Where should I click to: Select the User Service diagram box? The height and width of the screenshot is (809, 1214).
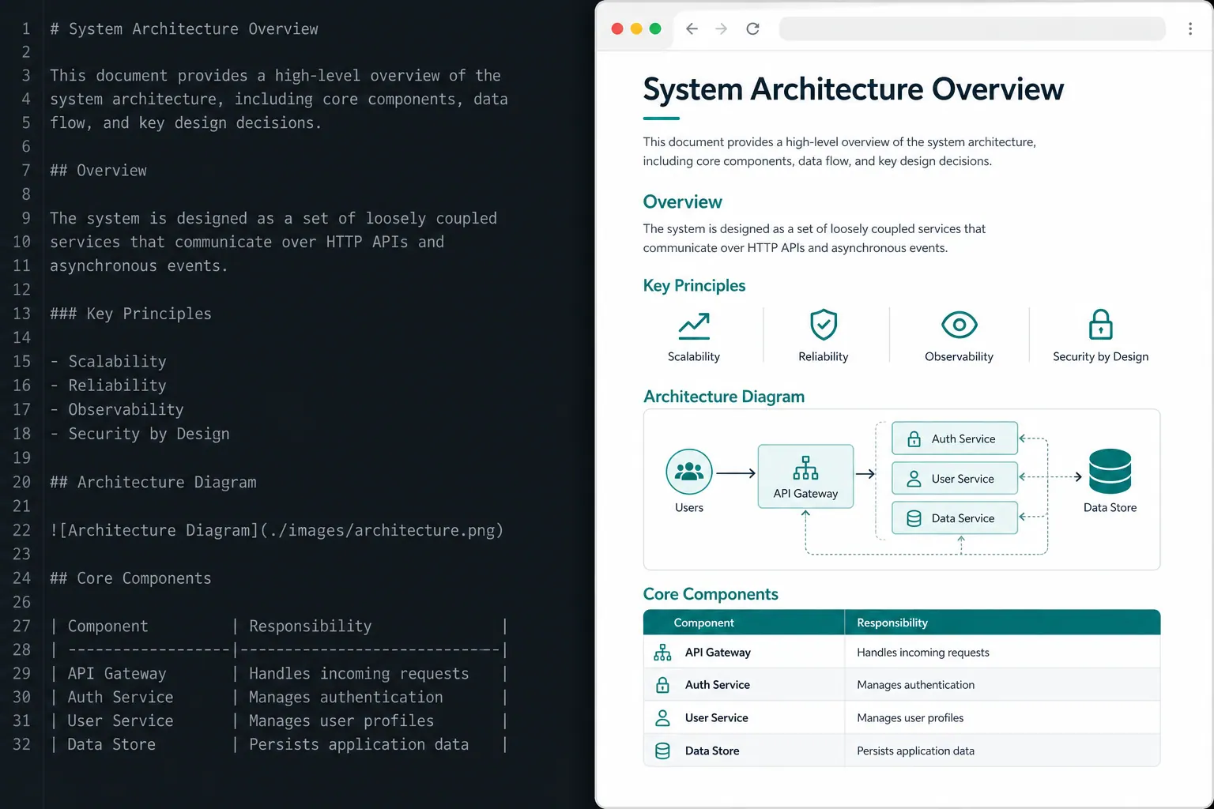coord(955,478)
